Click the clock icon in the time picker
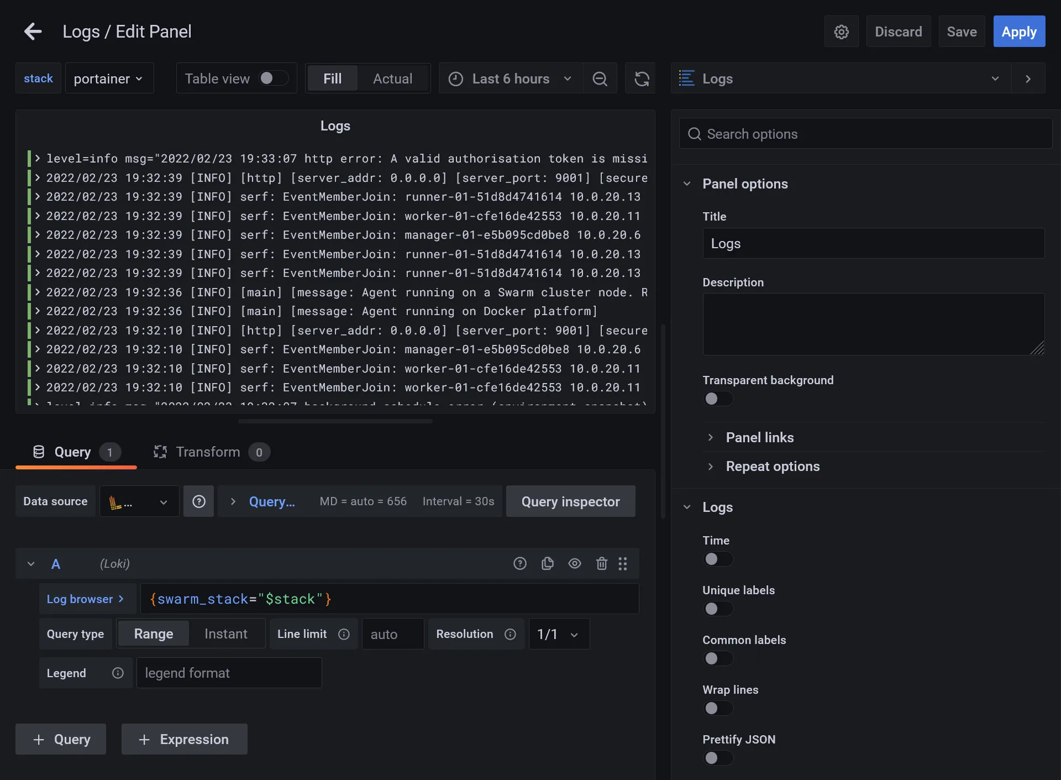This screenshot has width=1061, height=780. (455, 78)
